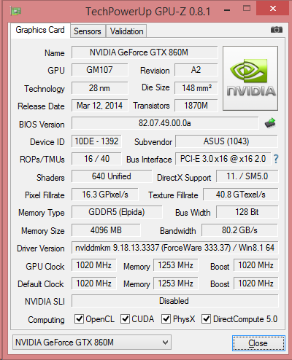Toggle the DirectCompute 5.0 checkbox
This screenshot has width=292, height=360.
click(206, 318)
